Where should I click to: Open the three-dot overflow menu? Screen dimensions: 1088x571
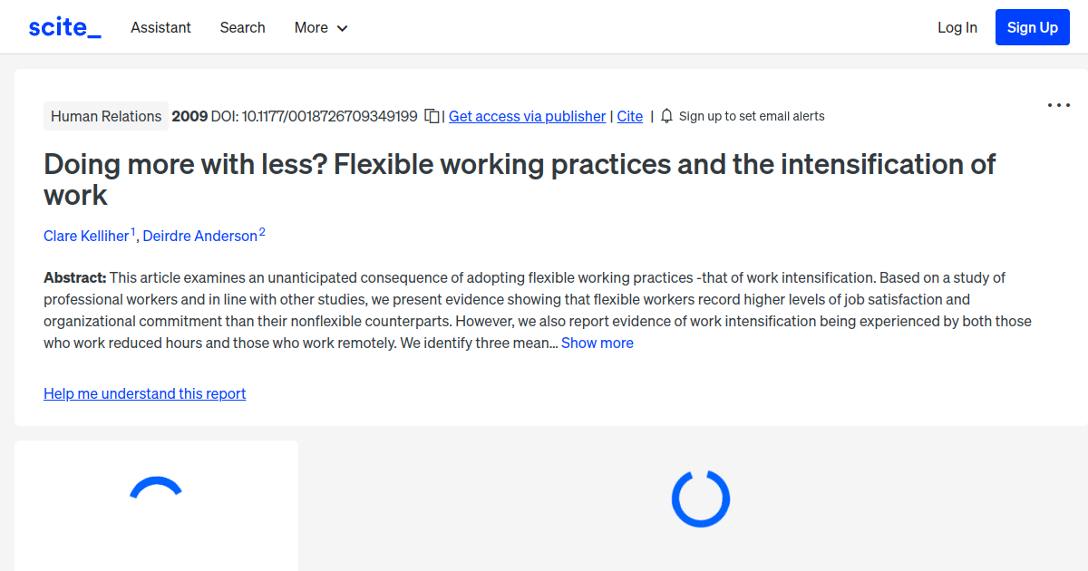(1058, 105)
